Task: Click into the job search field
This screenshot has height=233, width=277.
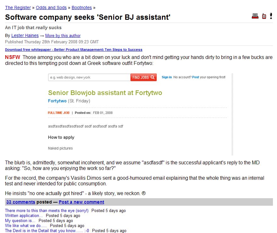Action: pos(89,77)
